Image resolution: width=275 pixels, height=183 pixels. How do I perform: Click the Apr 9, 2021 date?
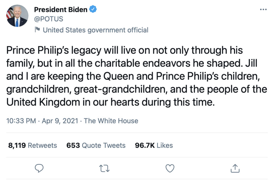click(60, 121)
